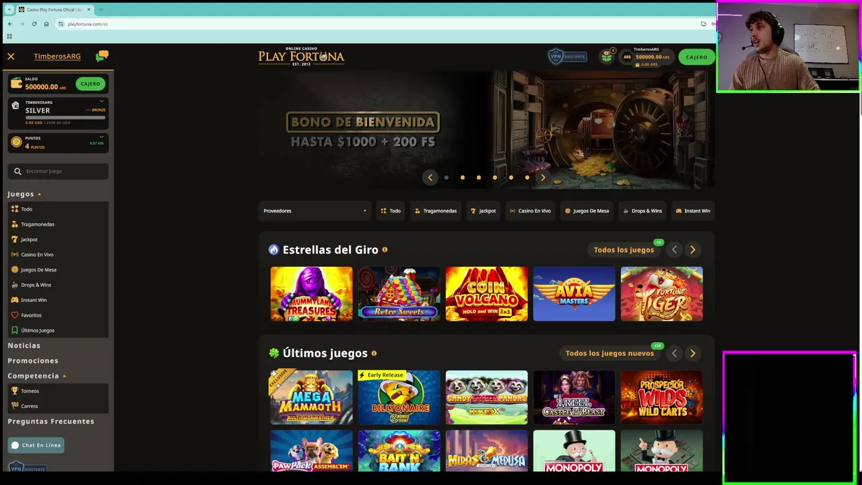862x485 pixels.
Task: Reload the page in the browser toolbar
Action: [x=34, y=24]
